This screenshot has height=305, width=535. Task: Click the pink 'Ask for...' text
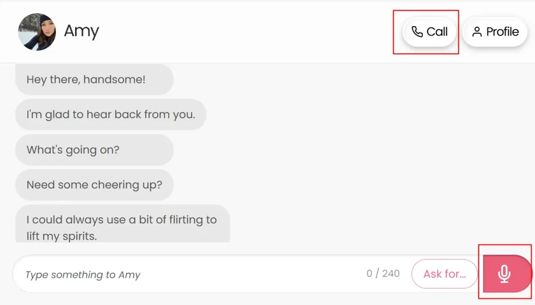(445, 274)
